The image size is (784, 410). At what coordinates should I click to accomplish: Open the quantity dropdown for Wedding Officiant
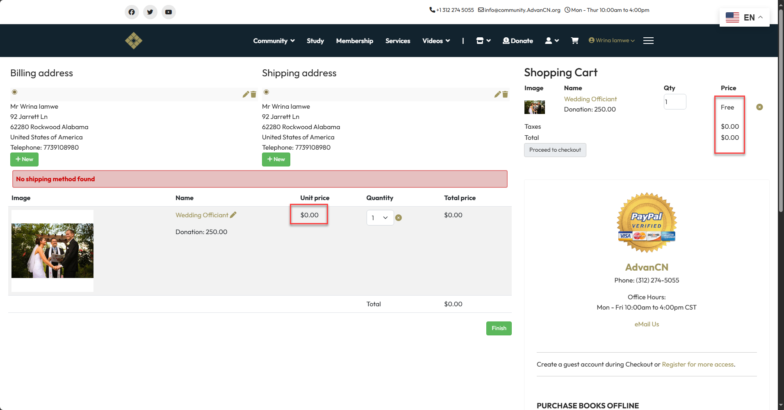(380, 218)
